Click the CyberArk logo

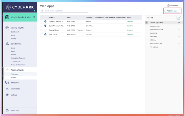[20, 7]
